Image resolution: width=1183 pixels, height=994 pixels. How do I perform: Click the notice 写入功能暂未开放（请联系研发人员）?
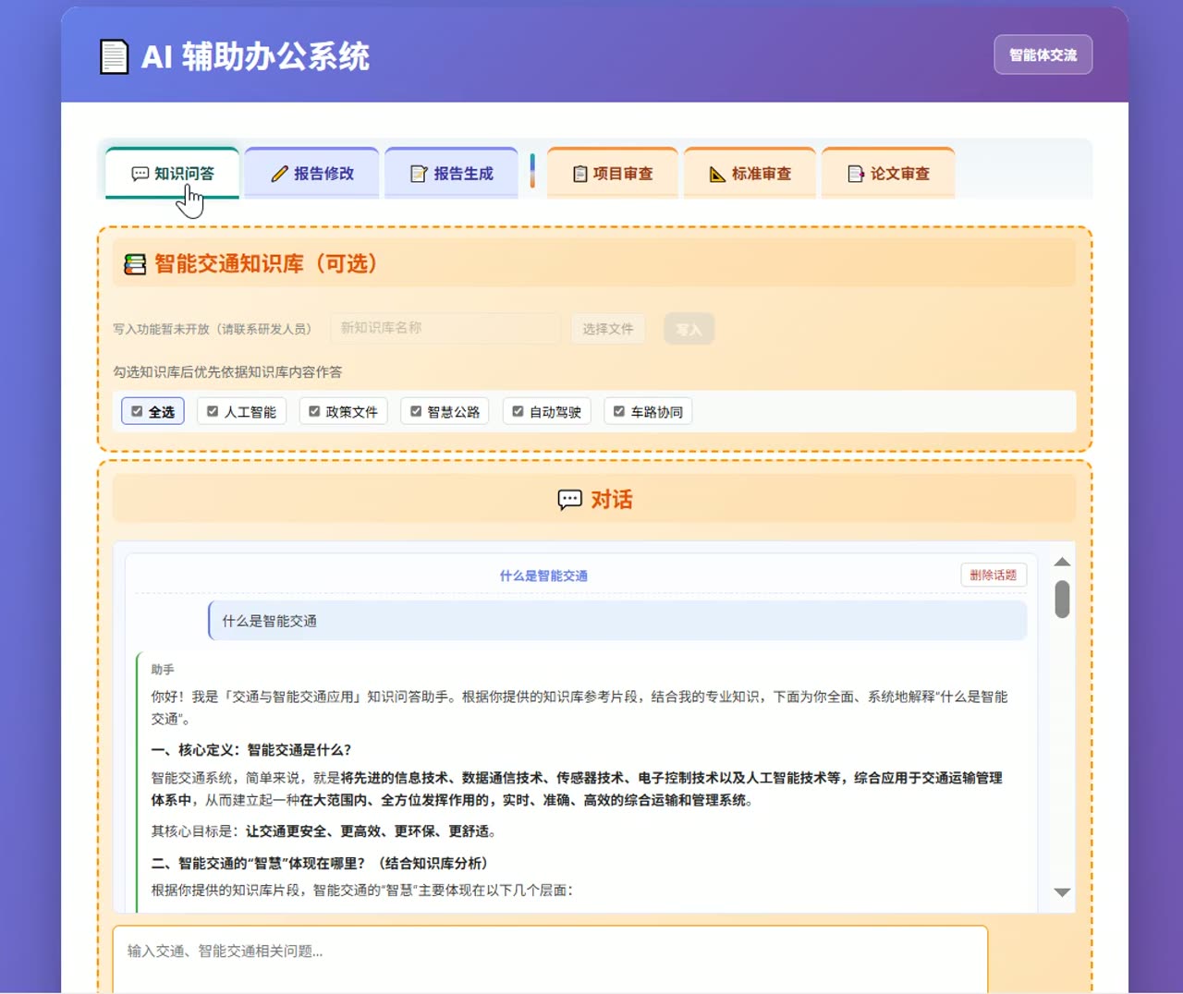[x=213, y=329]
